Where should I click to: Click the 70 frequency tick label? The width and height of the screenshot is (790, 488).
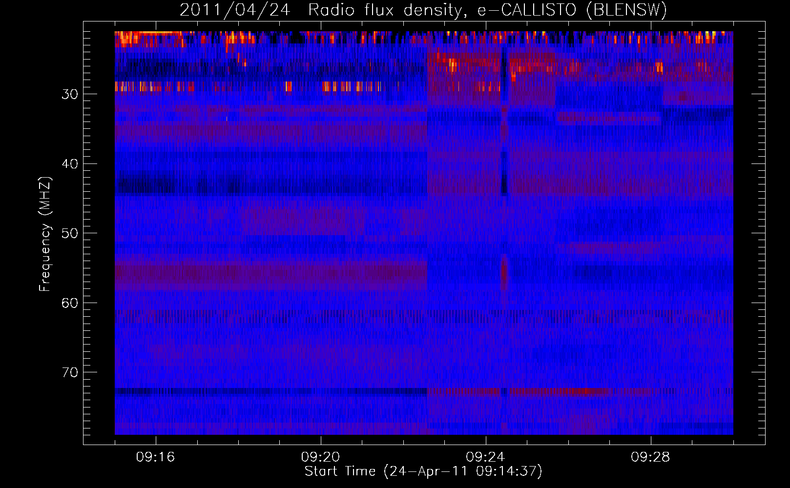[x=69, y=373]
